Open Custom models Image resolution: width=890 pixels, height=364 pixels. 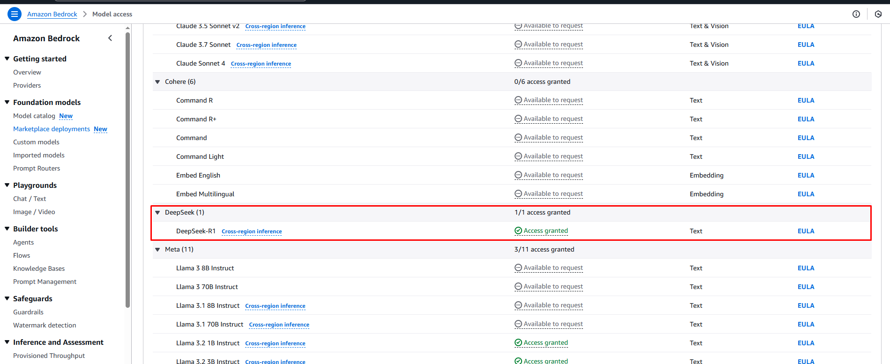point(36,142)
